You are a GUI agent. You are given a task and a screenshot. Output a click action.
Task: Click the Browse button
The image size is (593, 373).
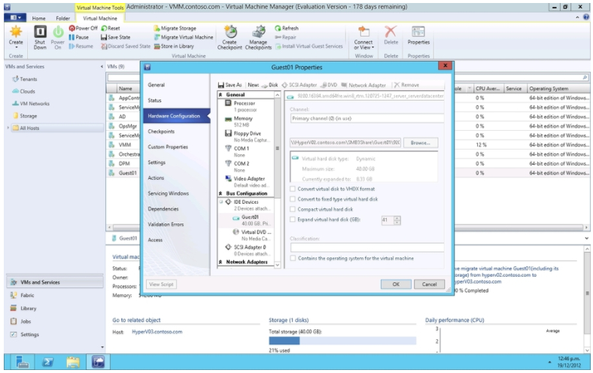coord(421,142)
